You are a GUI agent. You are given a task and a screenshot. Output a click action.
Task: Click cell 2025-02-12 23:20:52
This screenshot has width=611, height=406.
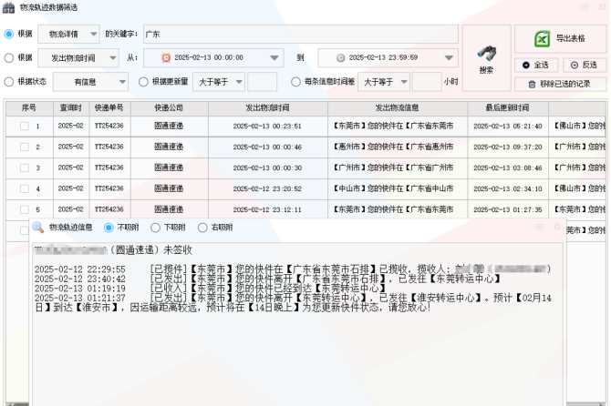pyautogui.click(x=268, y=188)
